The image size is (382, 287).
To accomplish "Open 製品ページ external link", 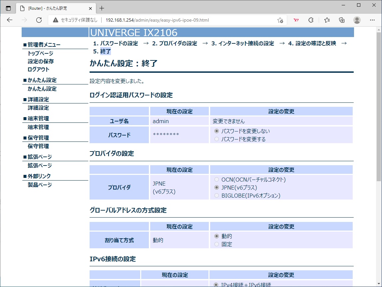I will pos(40,185).
